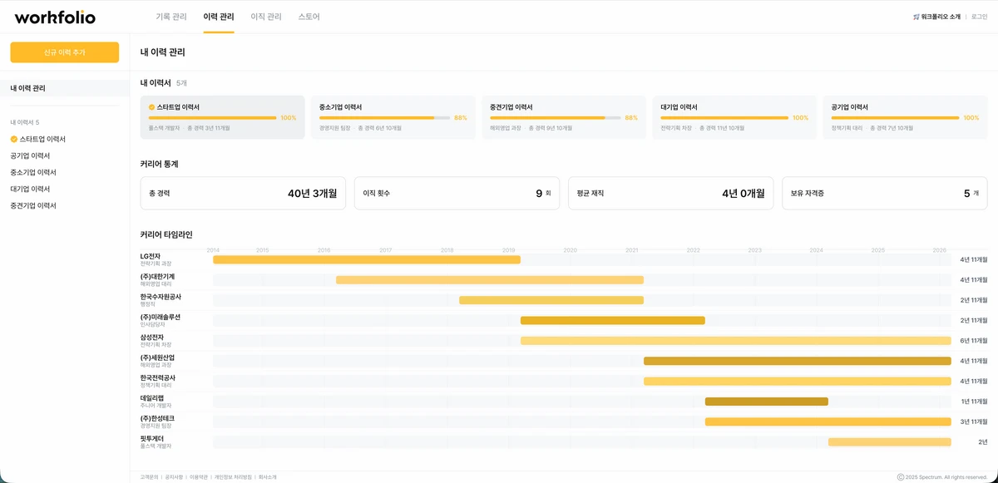
Task: Click the 커리어 통계 heading
Action: pos(160,164)
